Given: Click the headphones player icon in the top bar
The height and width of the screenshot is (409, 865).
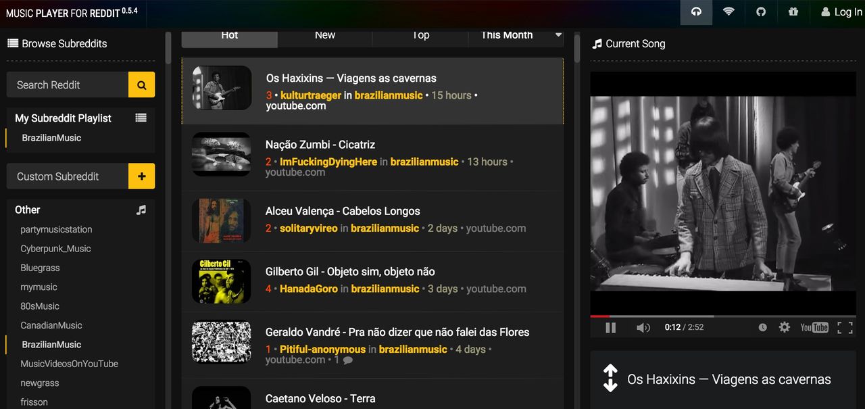Looking at the screenshot, I should point(696,11).
